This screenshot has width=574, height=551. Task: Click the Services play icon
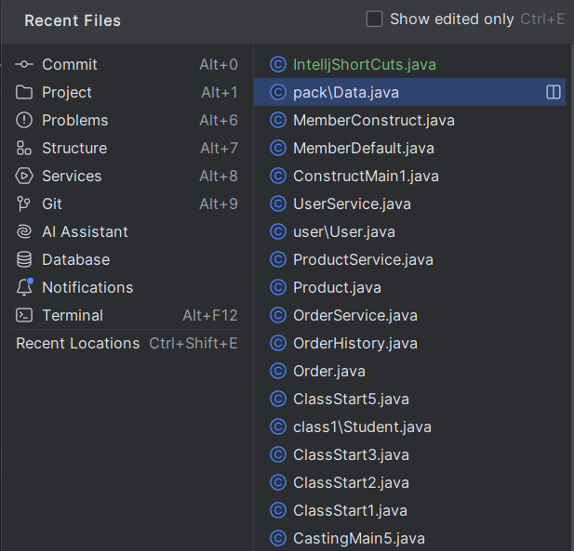click(x=24, y=176)
